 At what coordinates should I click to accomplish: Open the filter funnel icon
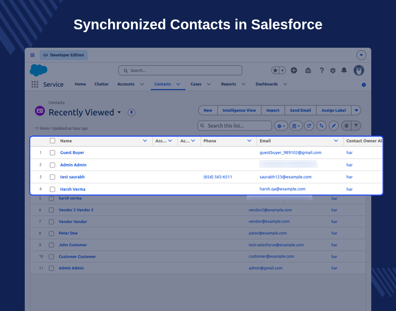click(x=356, y=126)
